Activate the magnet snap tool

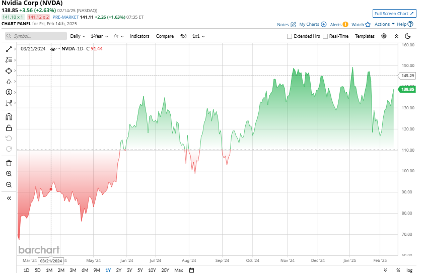pos(9,117)
